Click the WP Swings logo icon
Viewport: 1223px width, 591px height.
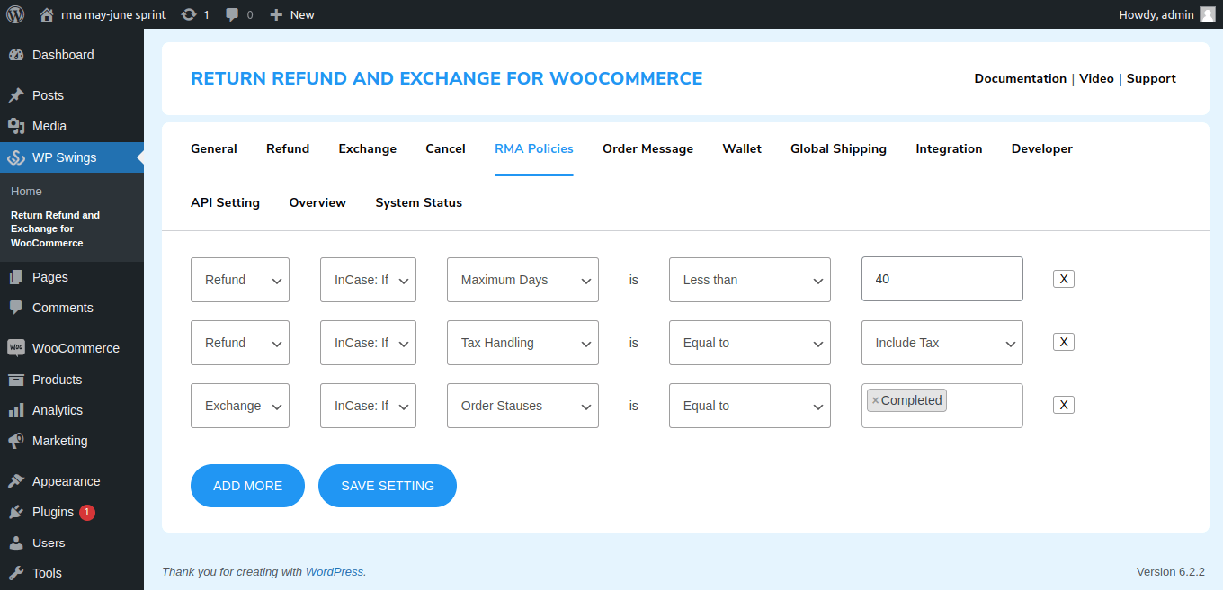pyautogui.click(x=16, y=157)
